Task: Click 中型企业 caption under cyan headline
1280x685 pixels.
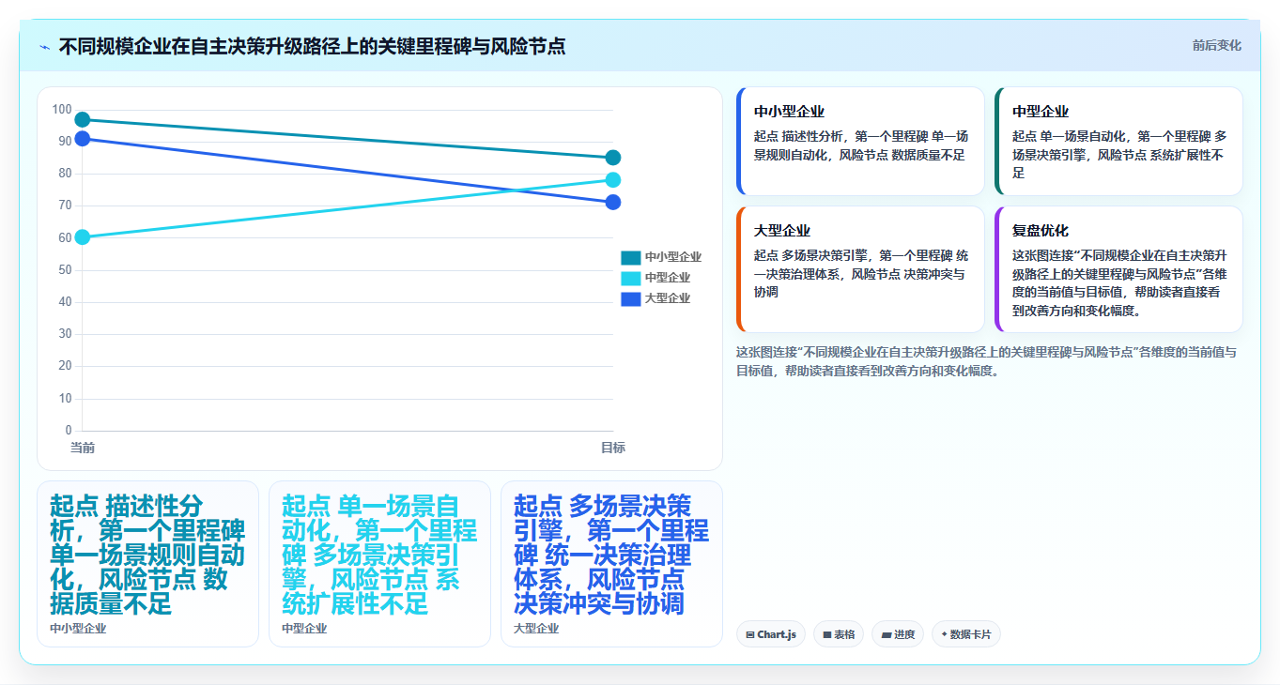Action: [x=304, y=629]
